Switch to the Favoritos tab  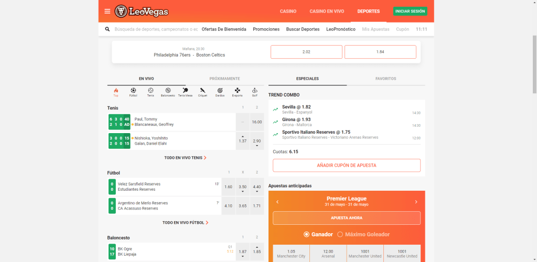click(385, 79)
